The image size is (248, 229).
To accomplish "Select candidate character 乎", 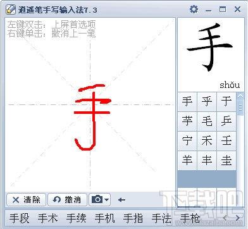I will 207,102.
